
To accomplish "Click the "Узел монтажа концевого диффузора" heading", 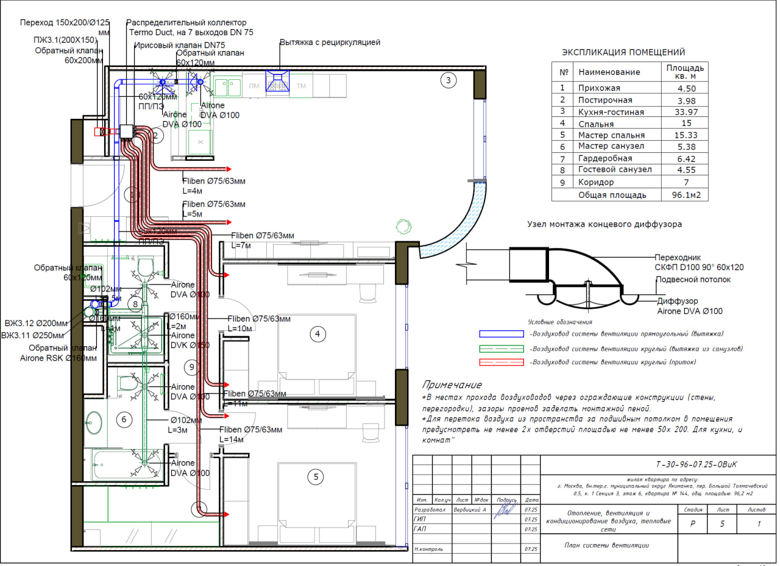I will pyautogui.click(x=604, y=224).
